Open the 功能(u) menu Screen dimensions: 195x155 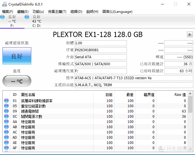(x=38, y=12)
